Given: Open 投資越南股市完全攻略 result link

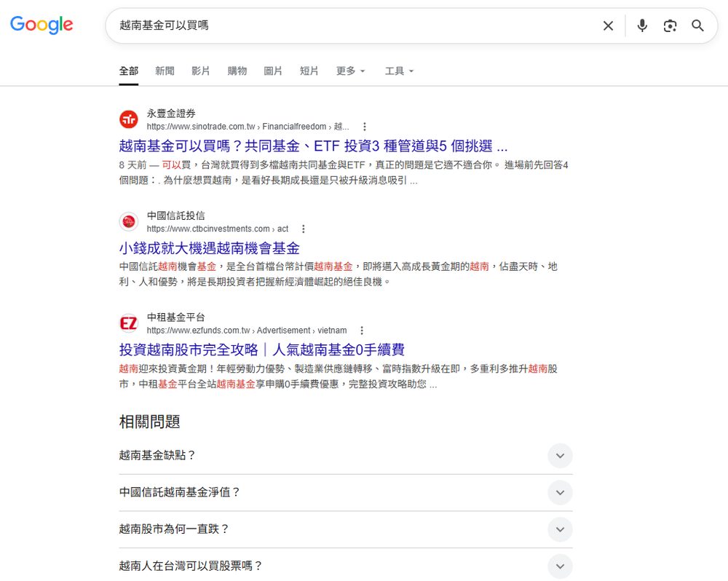Looking at the screenshot, I should click(x=262, y=349).
